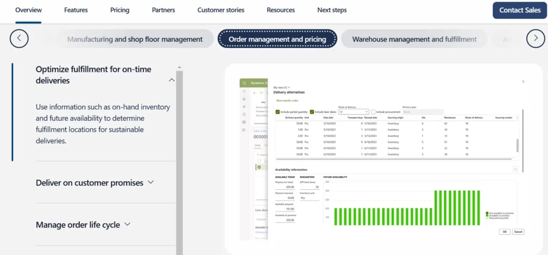The width and height of the screenshot is (548, 255).
Task: Open the Next steps tab
Action: coord(332,10)
